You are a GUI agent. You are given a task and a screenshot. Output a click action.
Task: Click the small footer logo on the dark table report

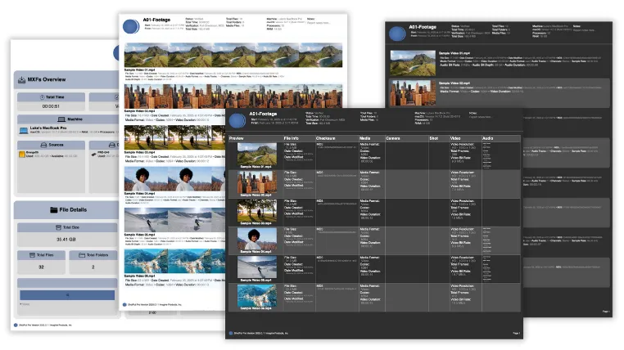point(231,334)
